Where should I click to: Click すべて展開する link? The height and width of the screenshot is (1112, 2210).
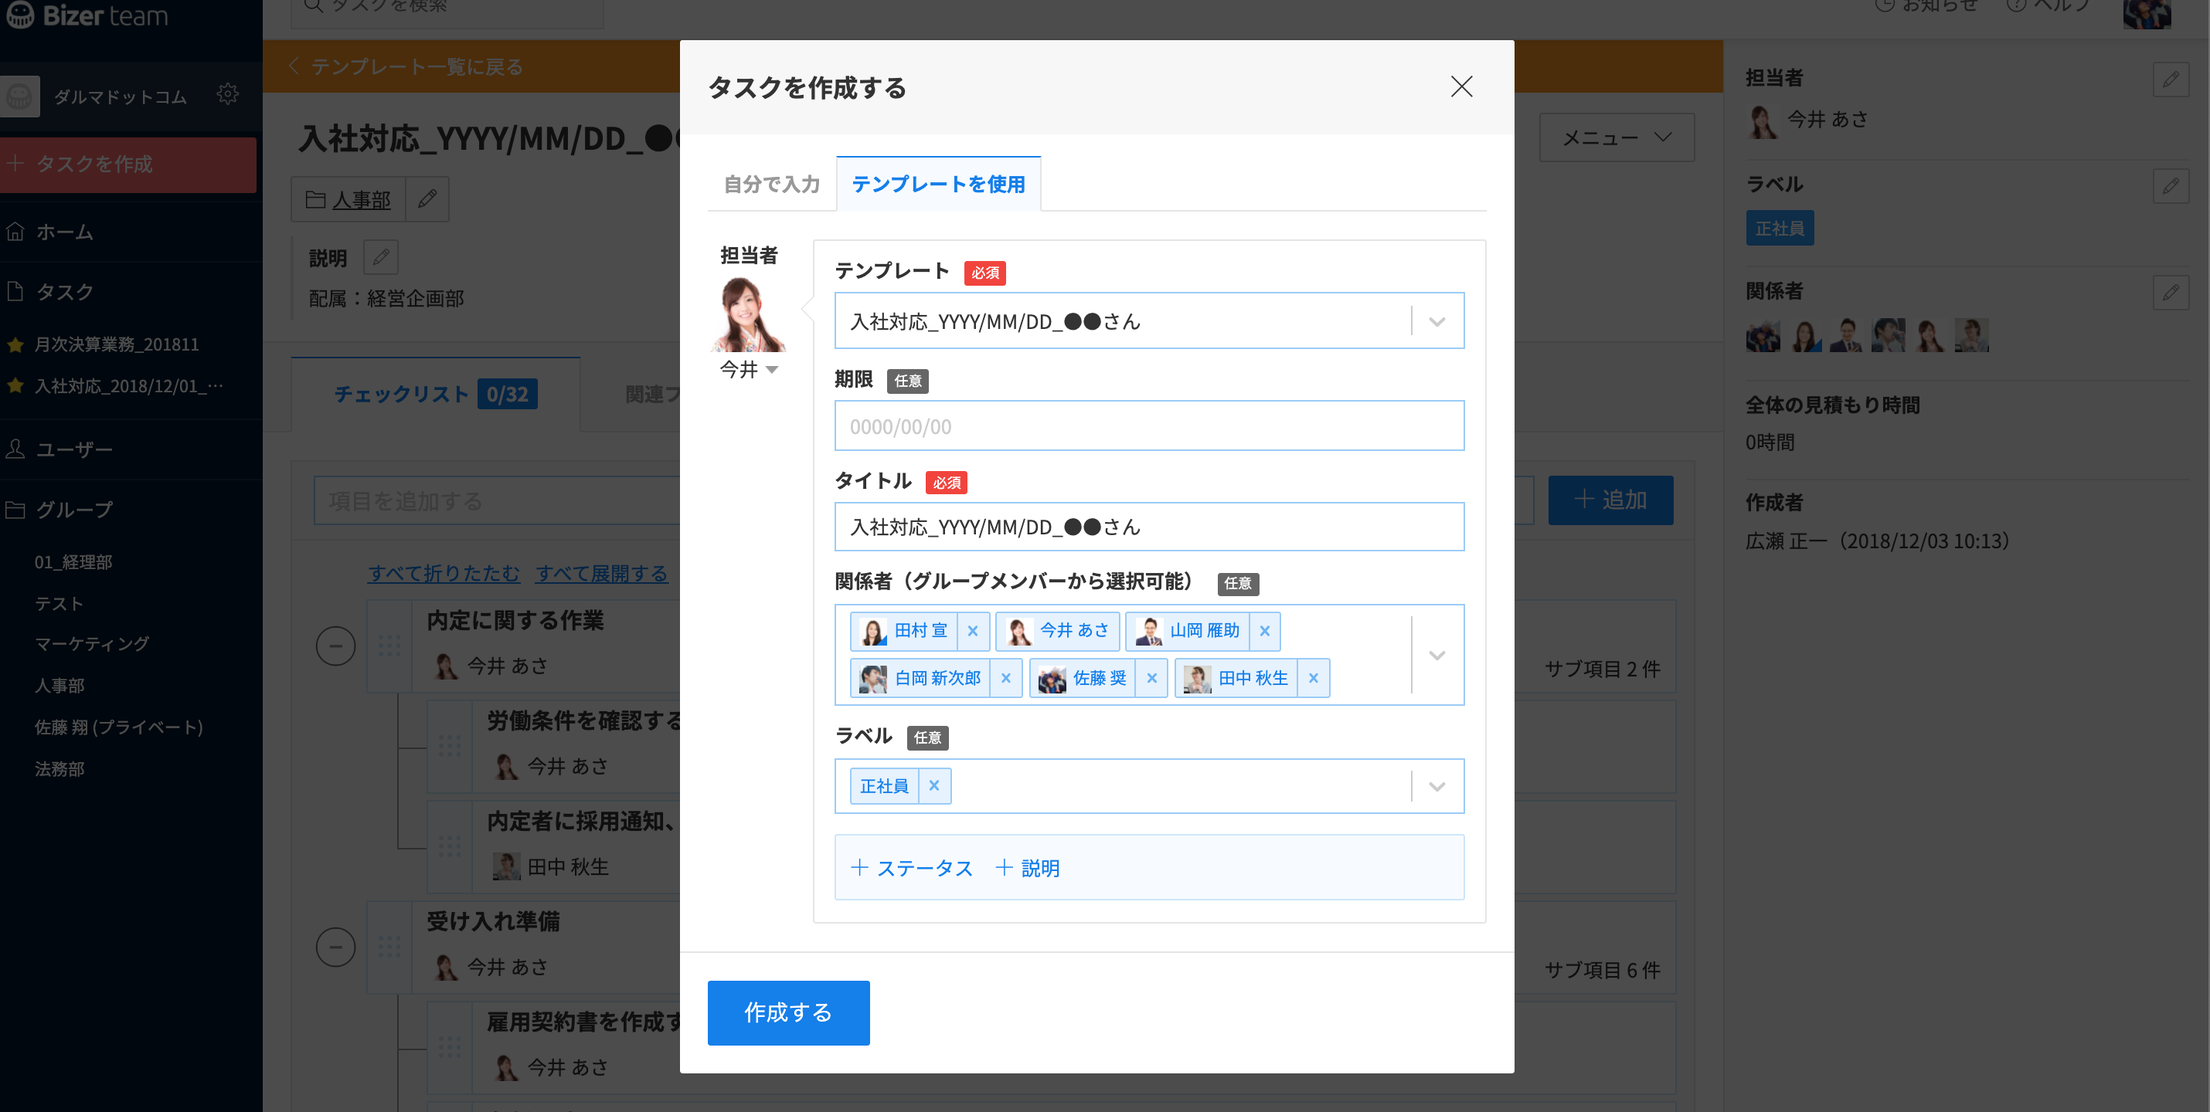[x=601, y=574]
